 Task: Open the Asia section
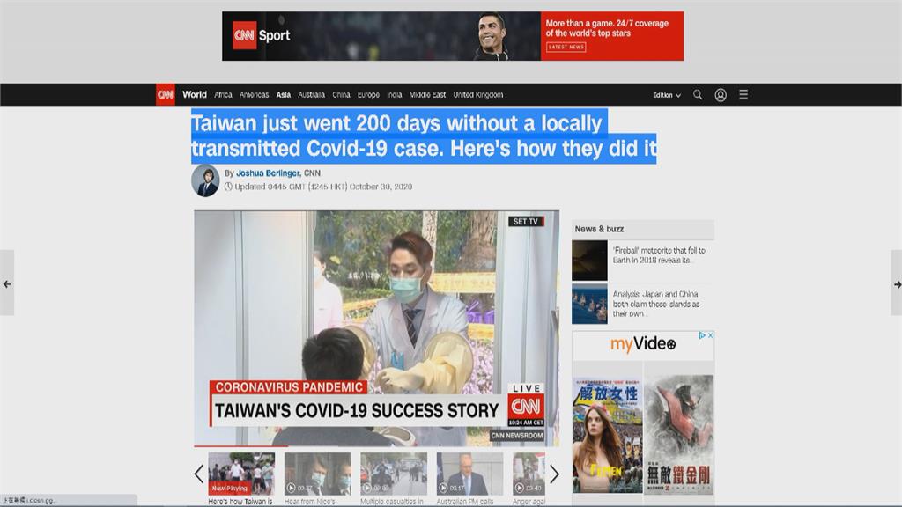point(283,95)
